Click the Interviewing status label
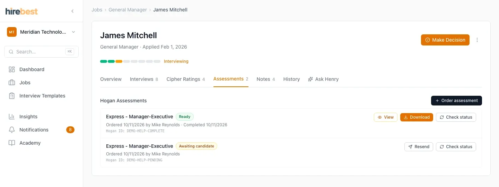 176,61
